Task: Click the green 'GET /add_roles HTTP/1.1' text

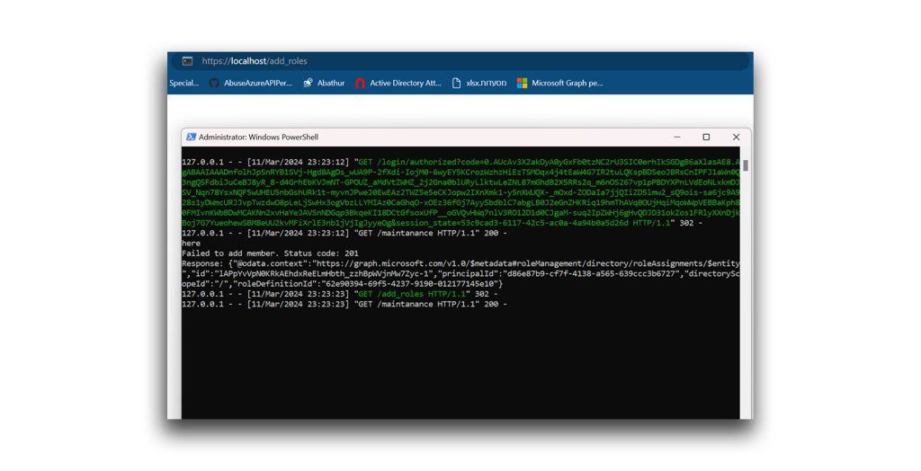Action: coord(412,294)
